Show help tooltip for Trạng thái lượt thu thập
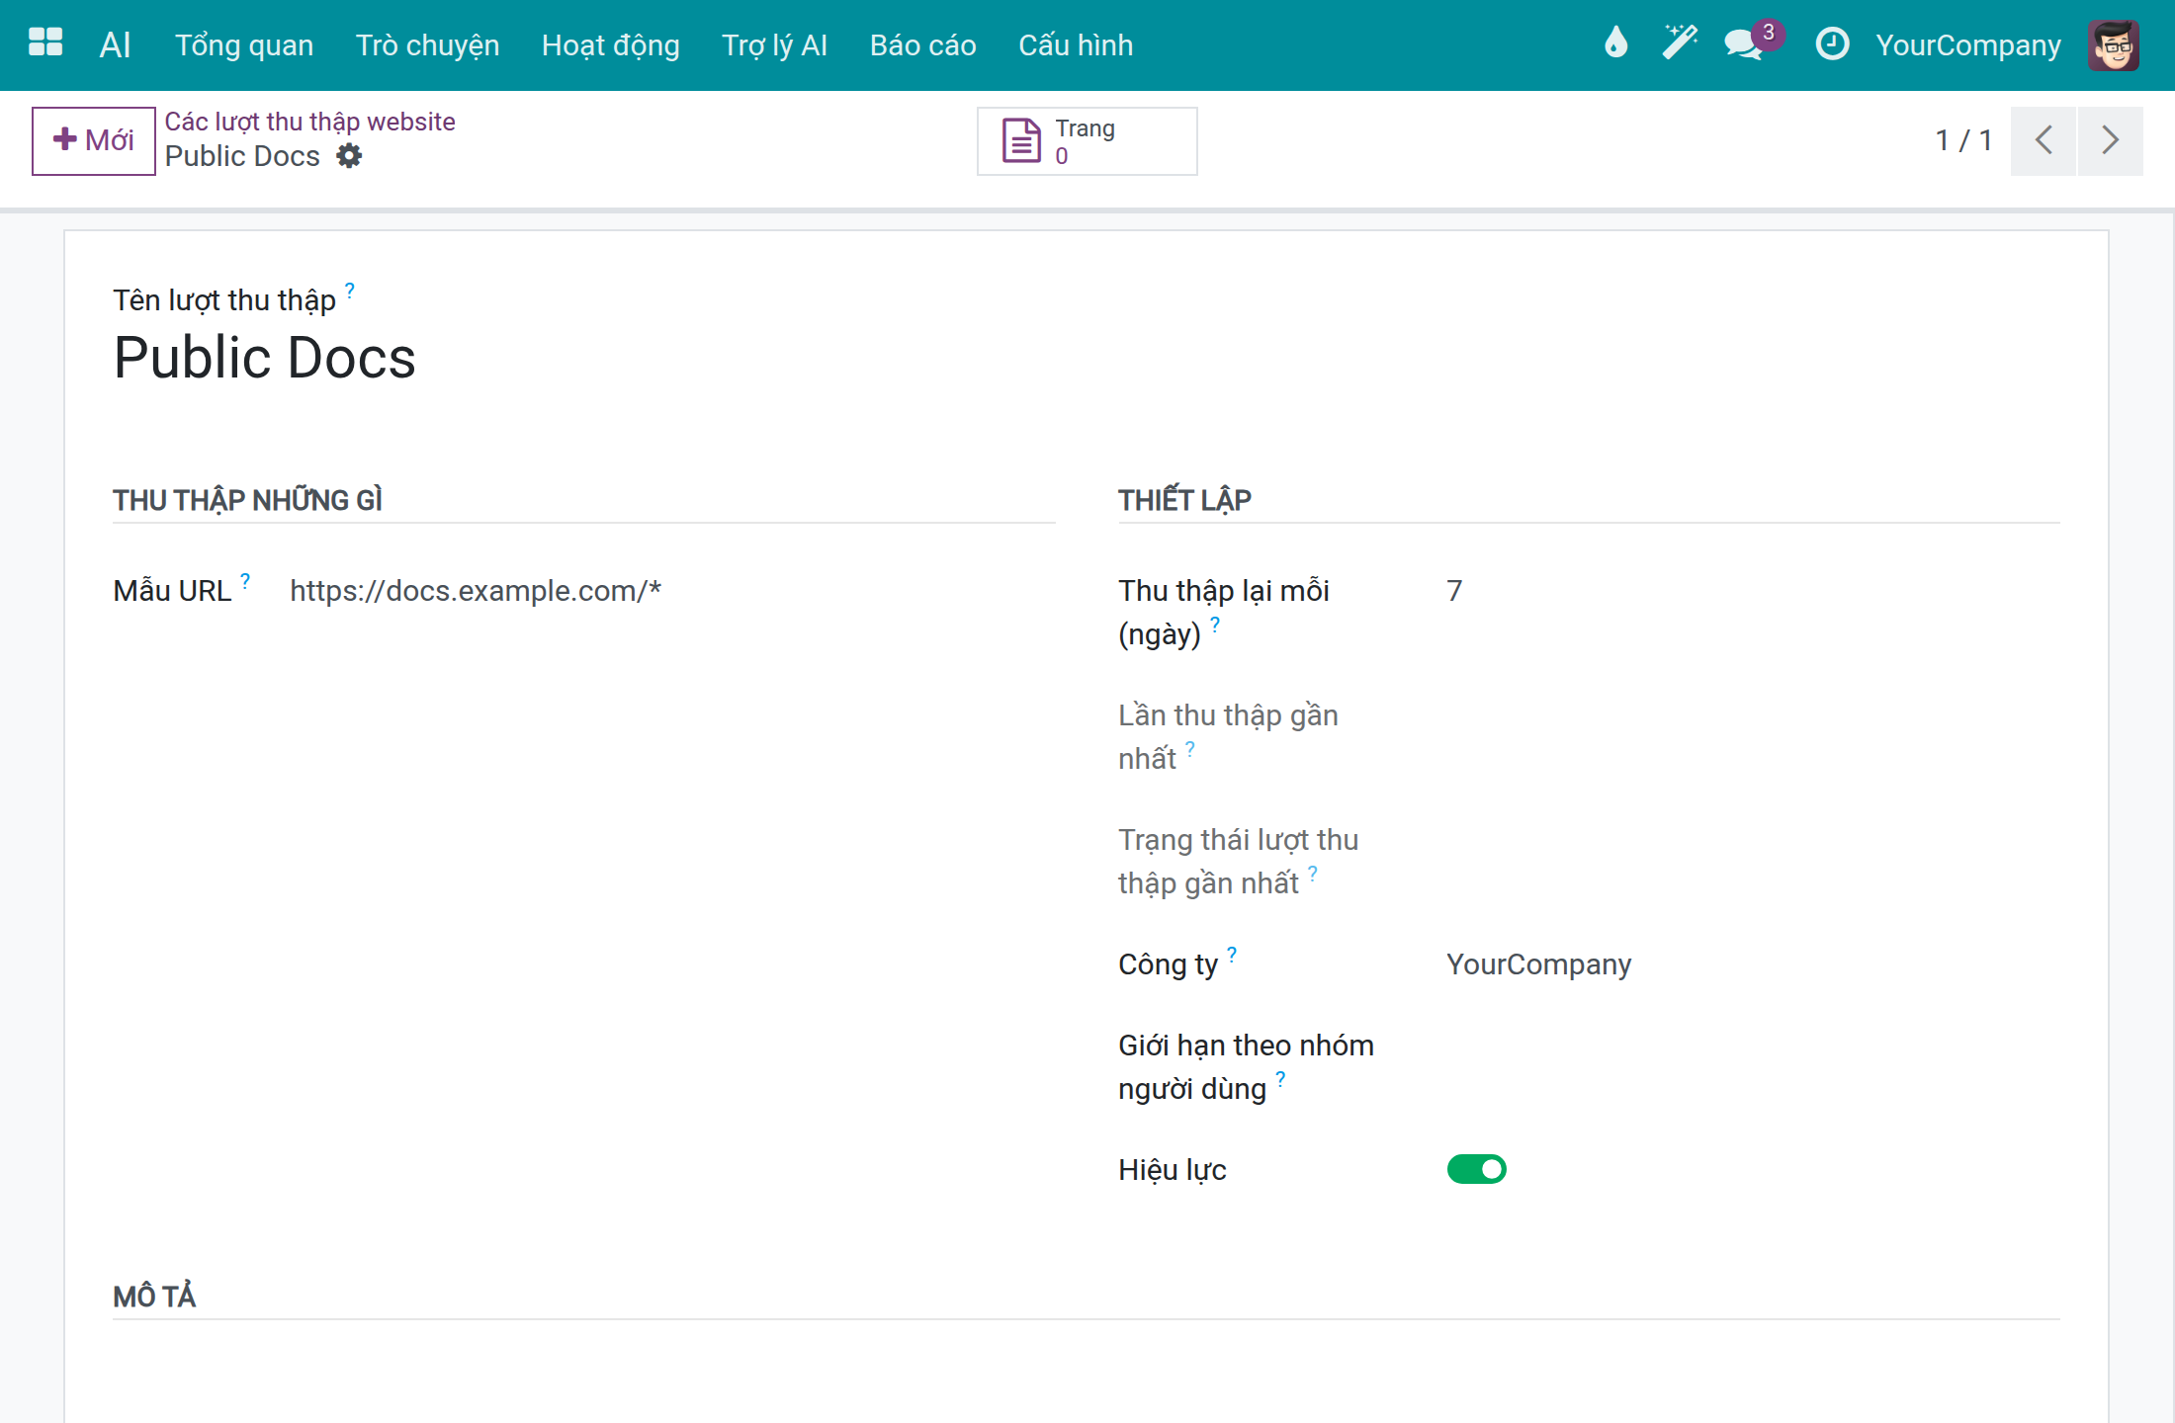Image resolution: width=2175 pixels, height=1423 pixels. 1313,873
